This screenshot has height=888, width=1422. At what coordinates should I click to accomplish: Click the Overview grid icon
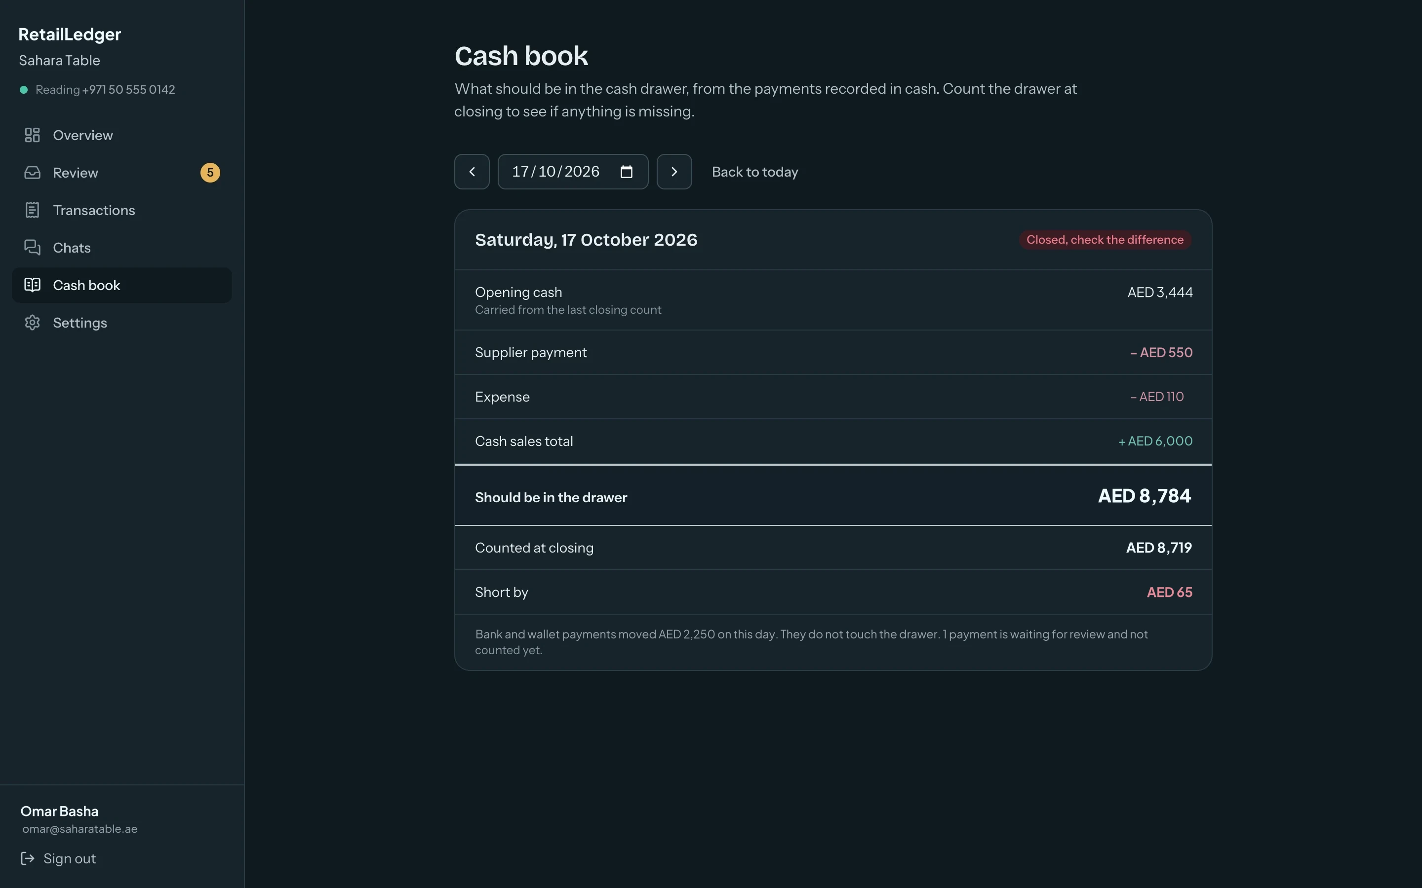[32, 135]
